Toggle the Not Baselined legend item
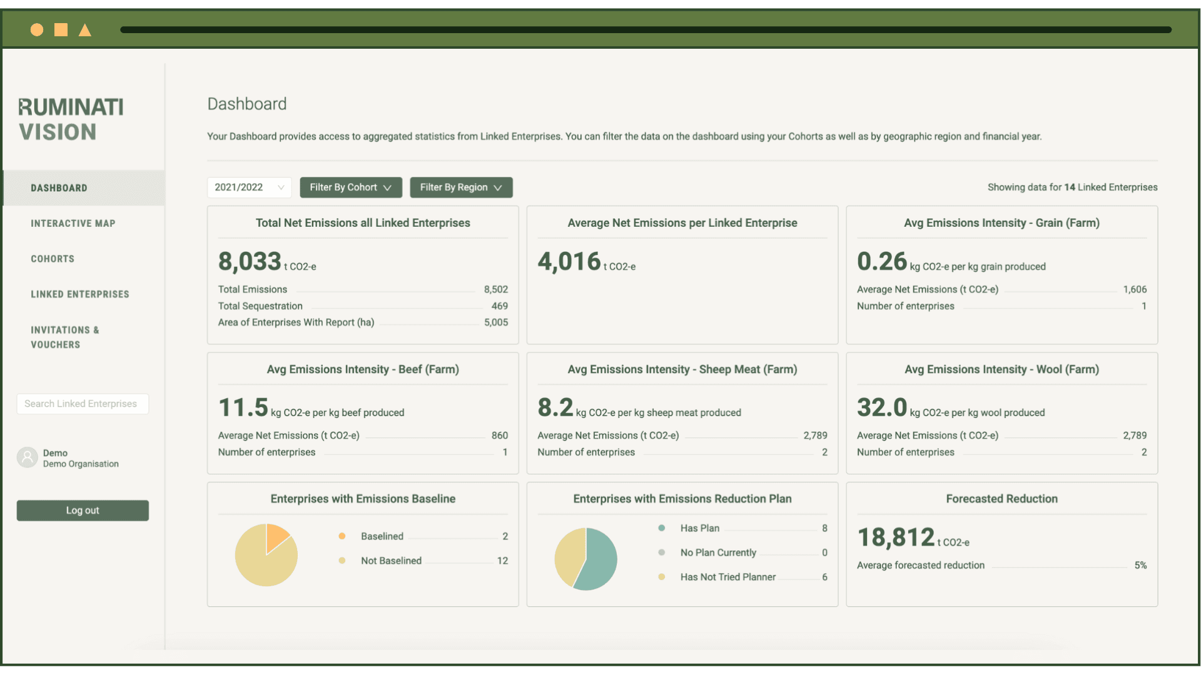Screen dimensions: 1201x675 click(x=391, y=561)
